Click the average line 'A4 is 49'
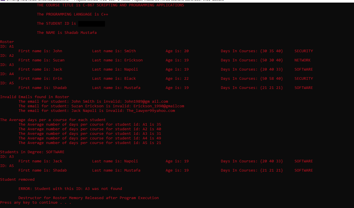 [90, 138]
